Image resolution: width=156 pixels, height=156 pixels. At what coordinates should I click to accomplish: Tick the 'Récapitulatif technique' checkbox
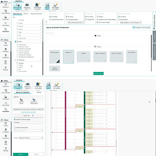pos(18,55)
